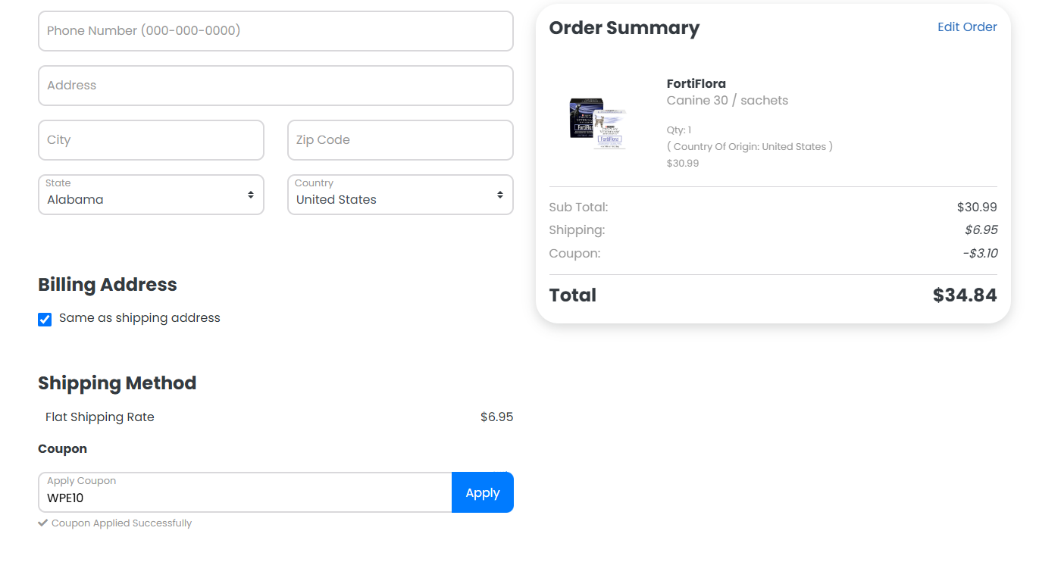
Task: Click the State dropdown arrow icon
Action: pyautogui.click(x=250, y=195)
